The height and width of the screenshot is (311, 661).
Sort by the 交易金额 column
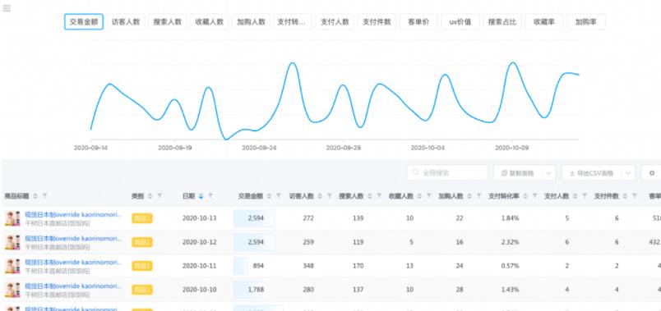[269, 196]
